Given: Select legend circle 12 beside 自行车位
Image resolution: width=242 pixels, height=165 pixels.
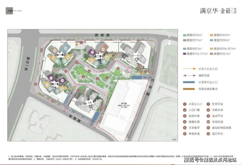Looking at the screenshot, I should click(x=208, y=134).
